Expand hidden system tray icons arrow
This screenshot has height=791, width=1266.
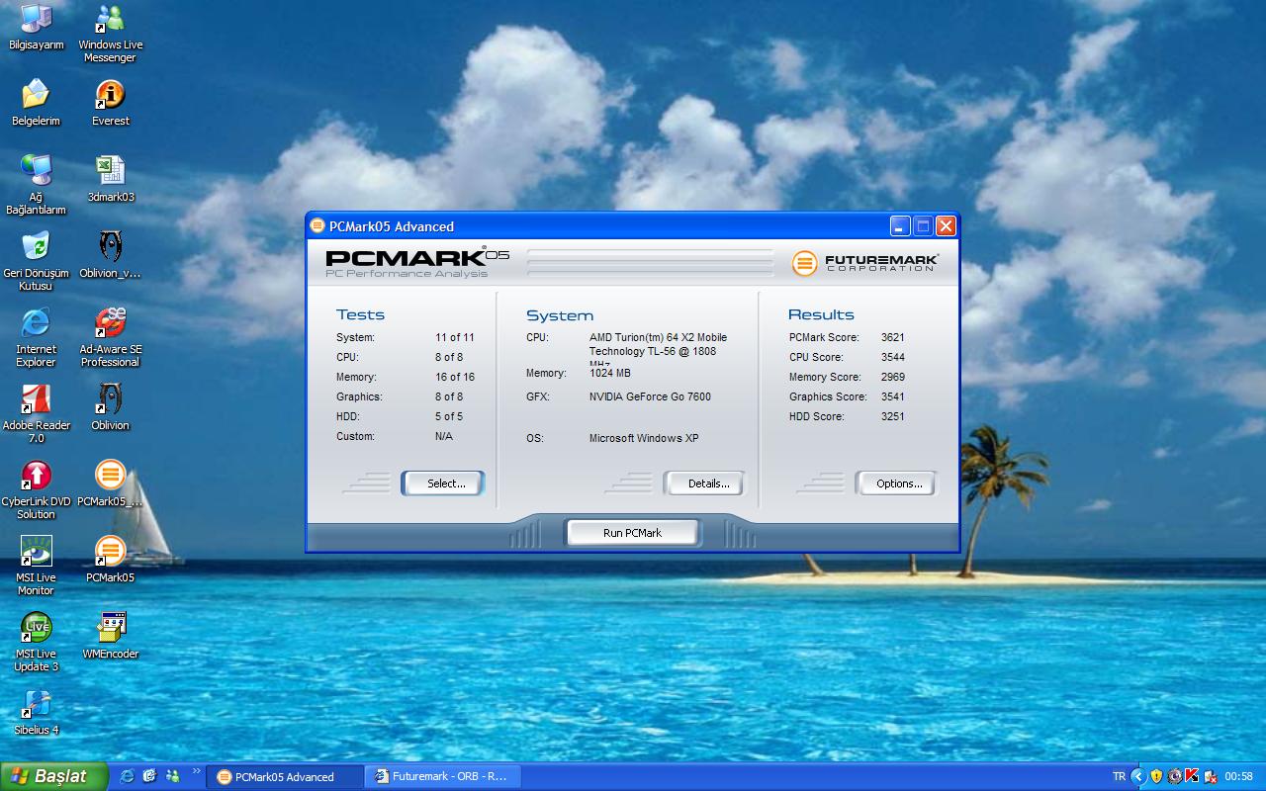click(1137, 776)
